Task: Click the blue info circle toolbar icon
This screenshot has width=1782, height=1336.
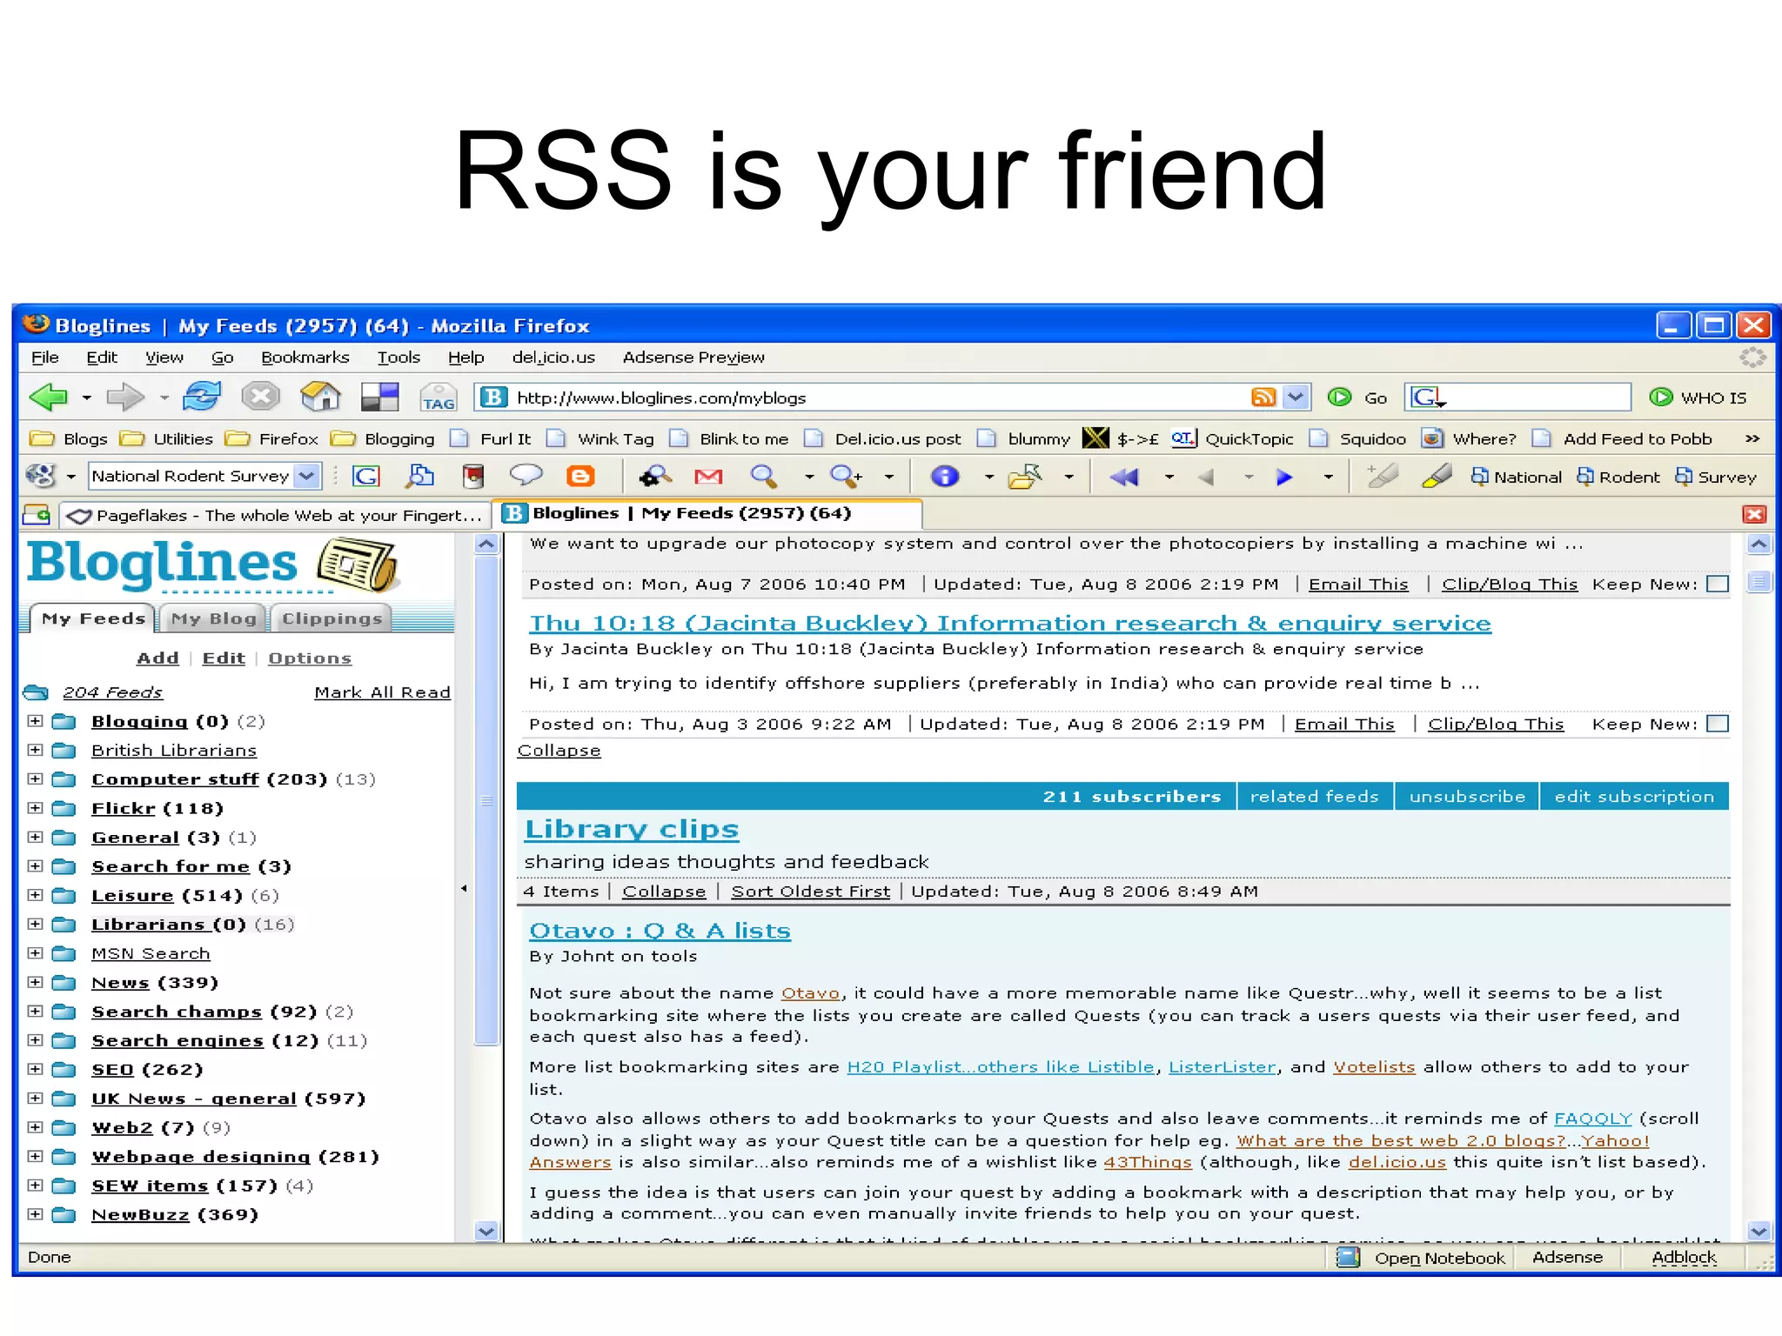Action: coord(944,477)
